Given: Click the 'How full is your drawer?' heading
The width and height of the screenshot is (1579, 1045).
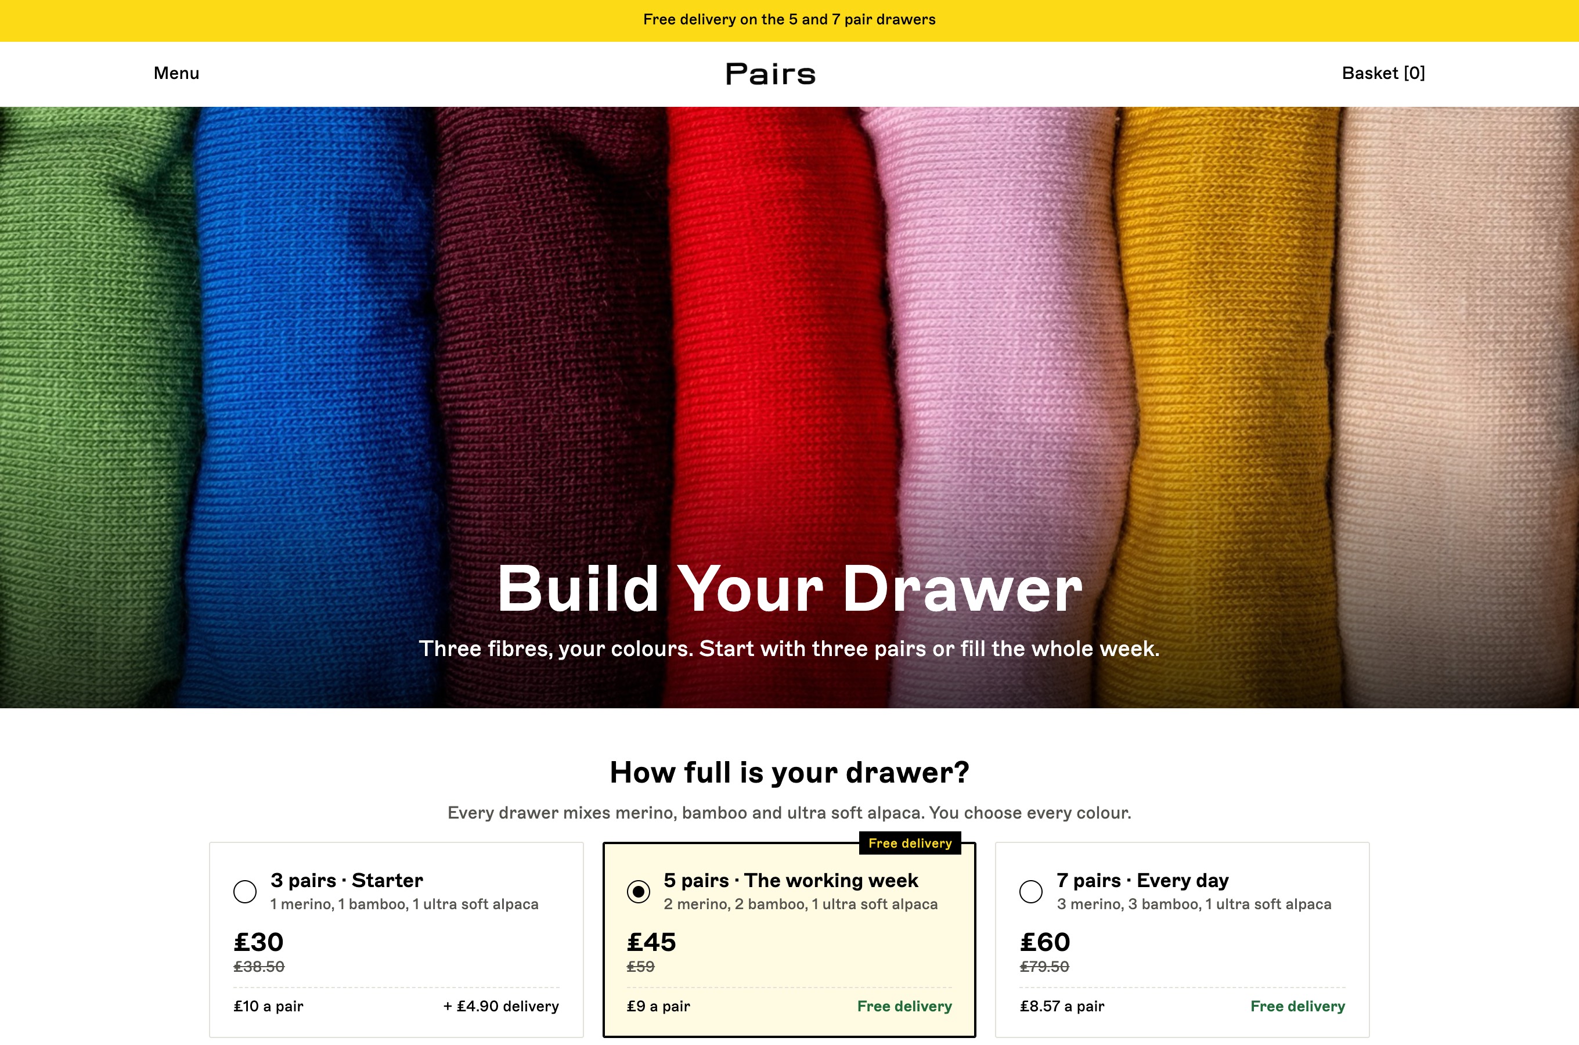Looking at the screenshot, I should coord(790,772).
